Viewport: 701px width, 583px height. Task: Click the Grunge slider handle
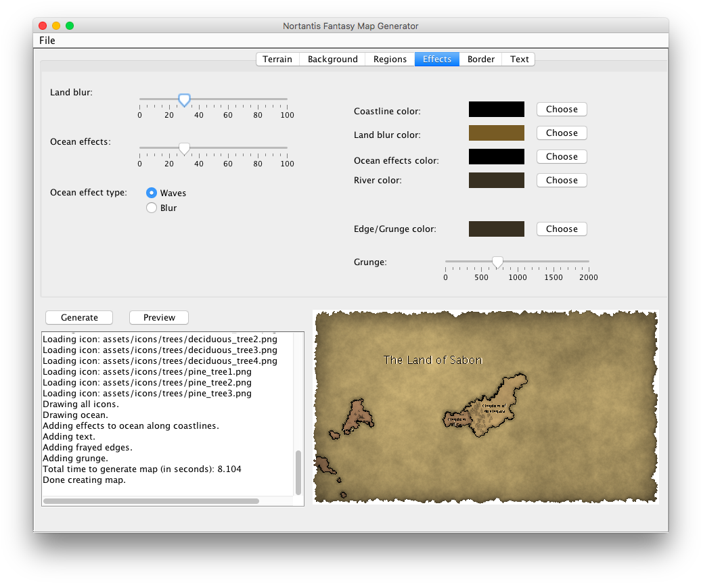(497, 262)
